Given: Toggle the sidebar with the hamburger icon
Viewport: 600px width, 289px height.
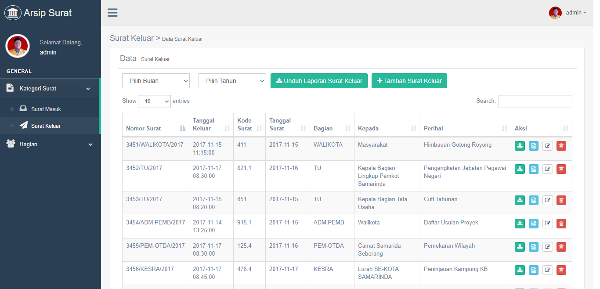Looking at the screenshot, I should (112, 13).
